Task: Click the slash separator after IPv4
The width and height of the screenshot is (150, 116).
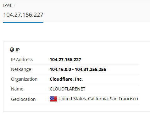Action: tap(14, 5)
